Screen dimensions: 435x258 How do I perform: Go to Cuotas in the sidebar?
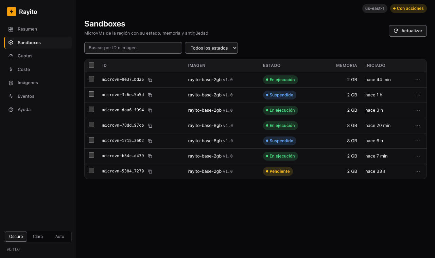38,56
